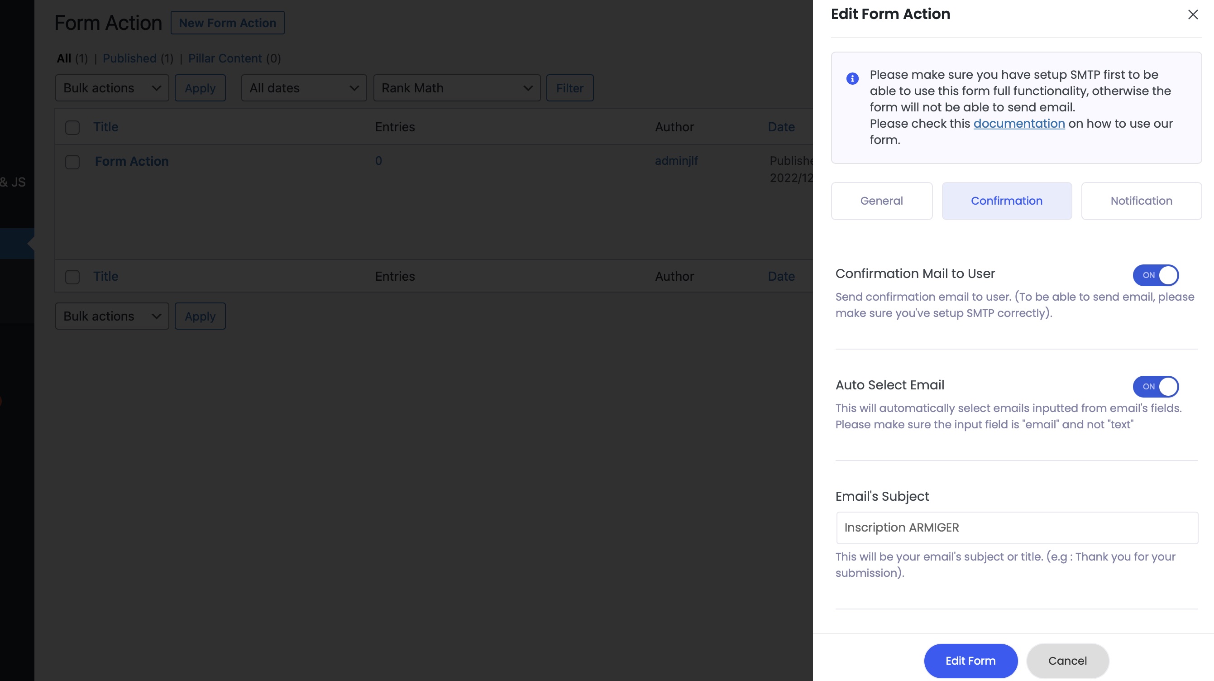Sort the table by Date
Screen dimensions: 1214x681
pyautogui.click(x=780, y=127)
